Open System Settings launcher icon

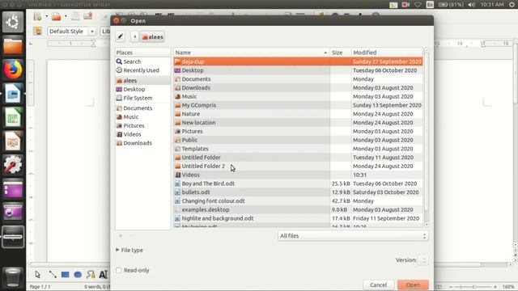pos(13,165)
